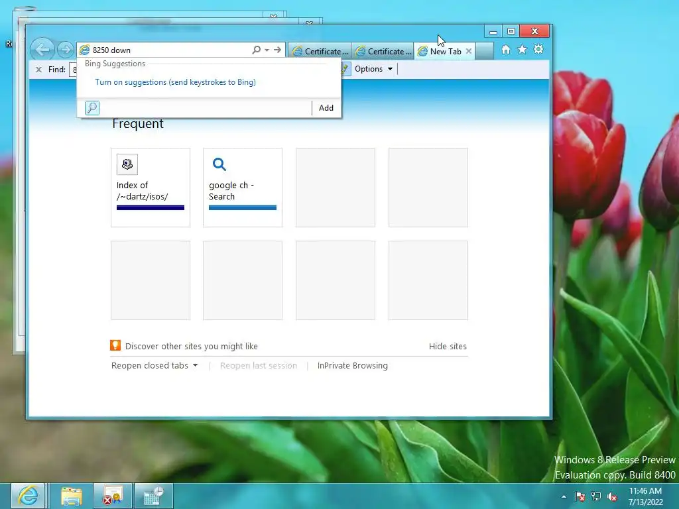Close the Find bar
Image resolution: width=679 pixels, height=509 pixels.
click(38, 69)
